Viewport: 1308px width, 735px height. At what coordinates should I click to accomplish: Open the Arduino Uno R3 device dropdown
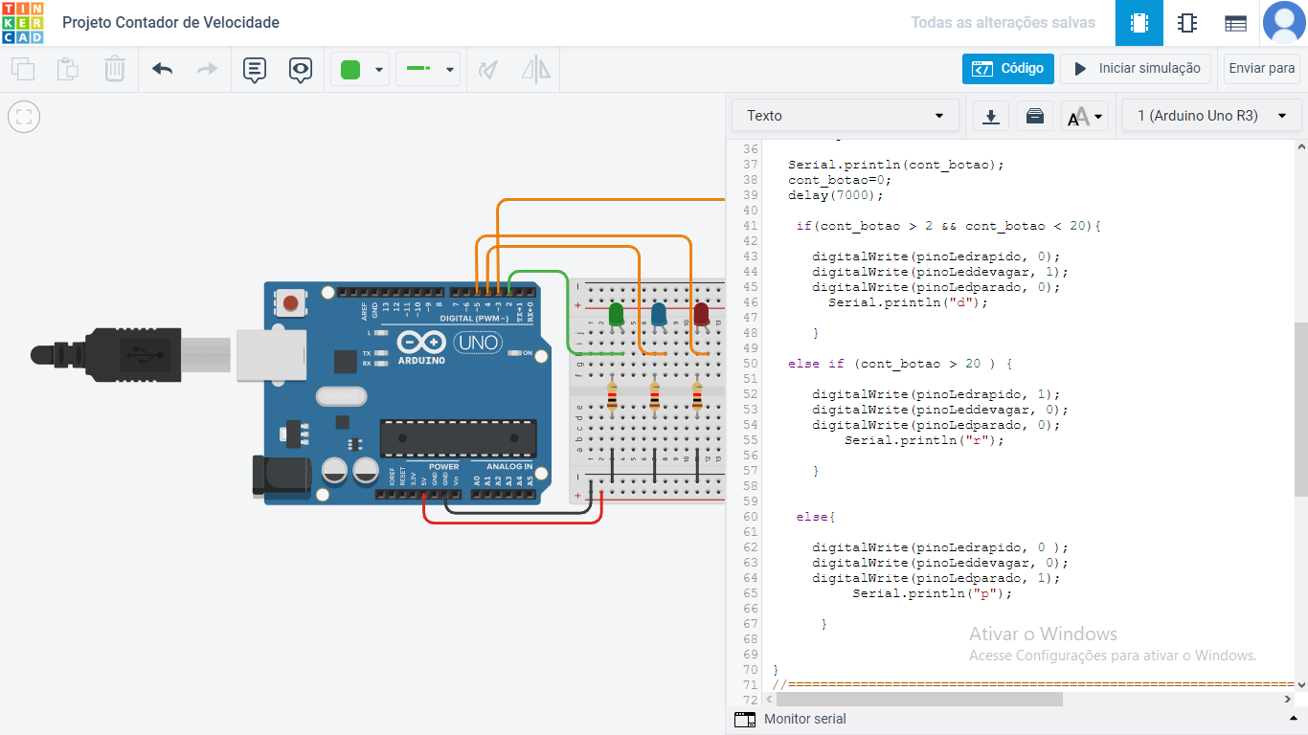tap(1210, 116)
